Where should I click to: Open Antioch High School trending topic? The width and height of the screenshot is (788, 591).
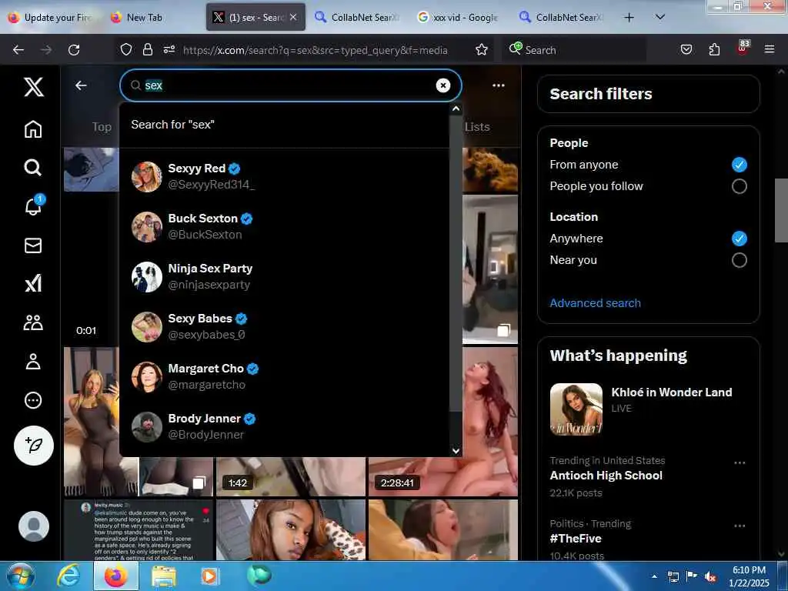pyautogui.click(x=648, y=476)
